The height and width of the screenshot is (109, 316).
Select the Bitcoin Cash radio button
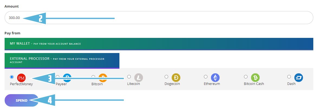point(246,77)
